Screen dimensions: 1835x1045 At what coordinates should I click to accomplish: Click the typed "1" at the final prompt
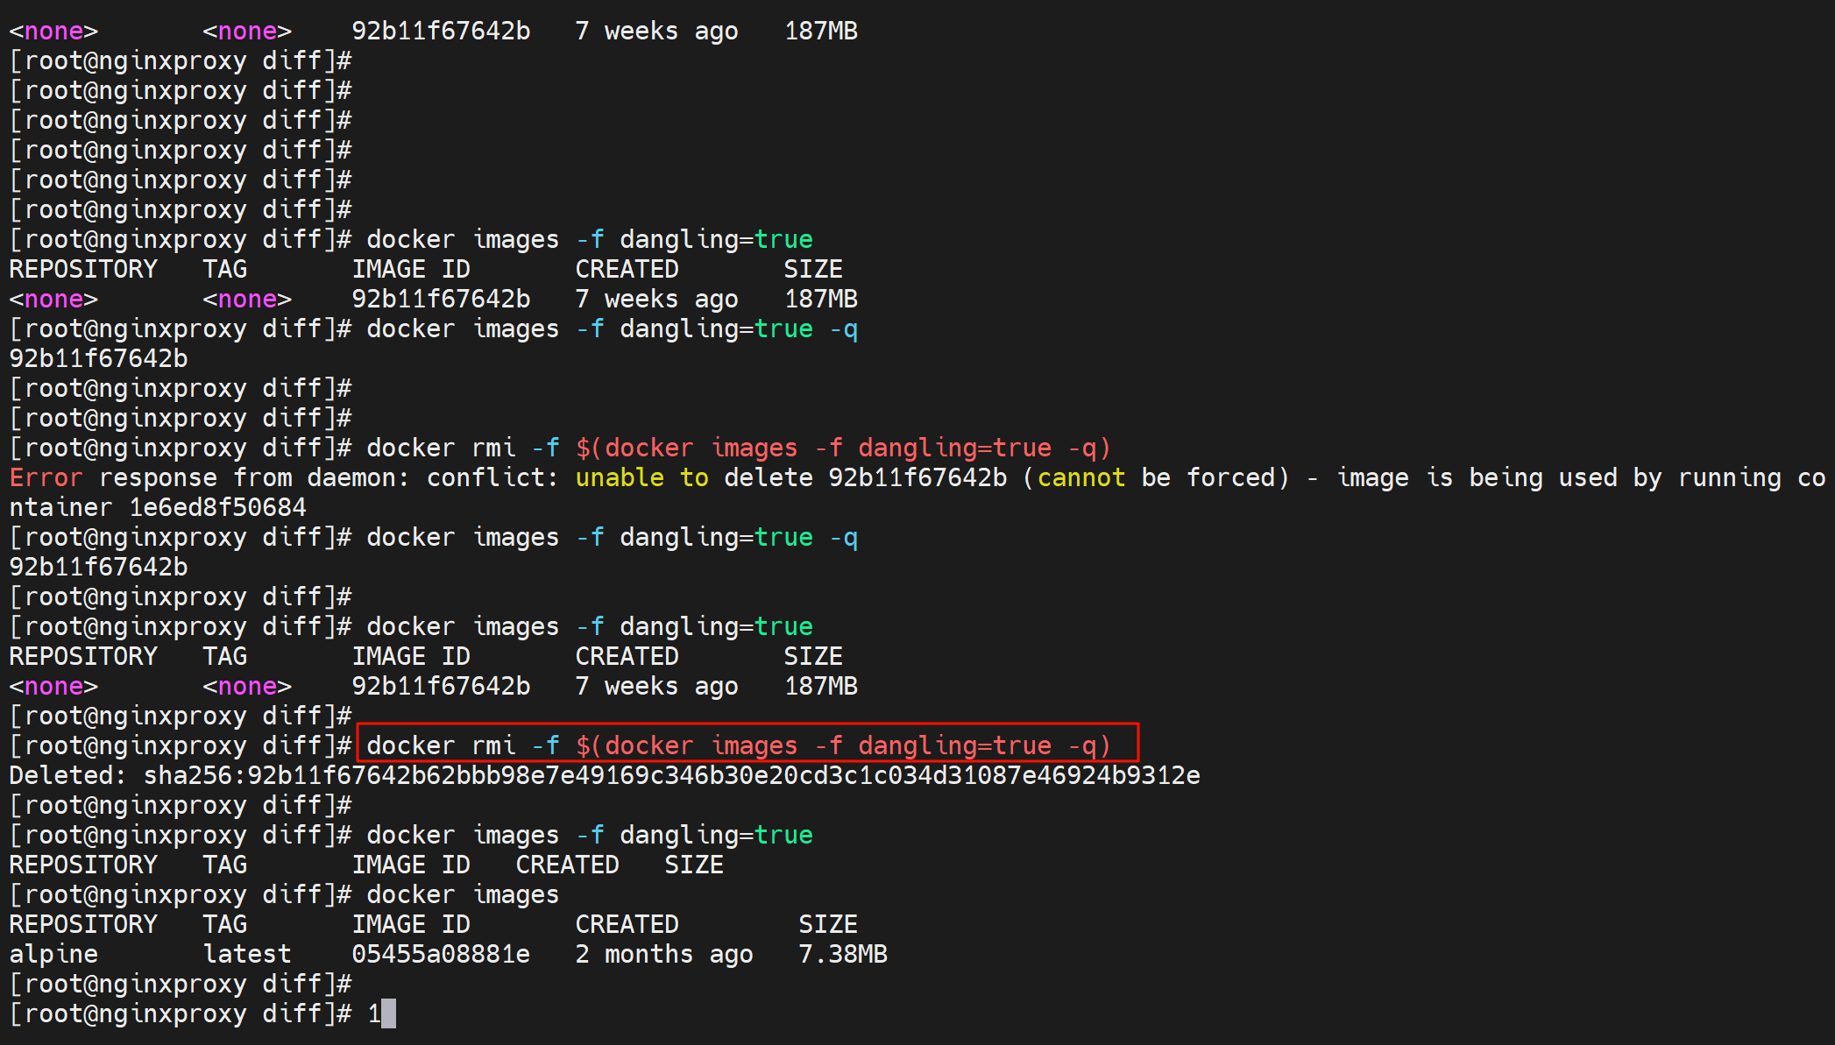[374, 1013]
